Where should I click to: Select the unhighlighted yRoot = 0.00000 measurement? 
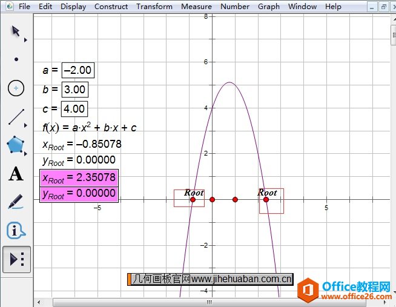[79, 160]
